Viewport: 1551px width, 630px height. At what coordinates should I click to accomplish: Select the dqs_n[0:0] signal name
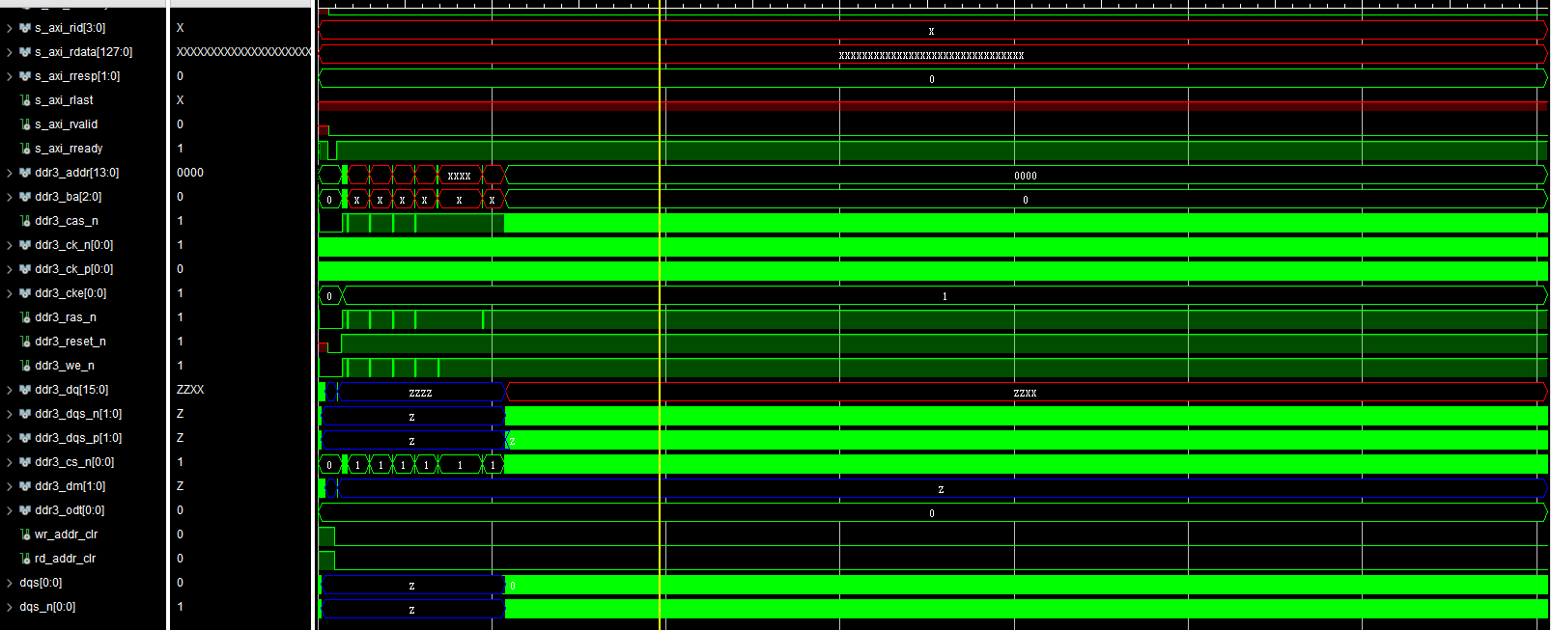pyautogui.click(x=47, y=607)
